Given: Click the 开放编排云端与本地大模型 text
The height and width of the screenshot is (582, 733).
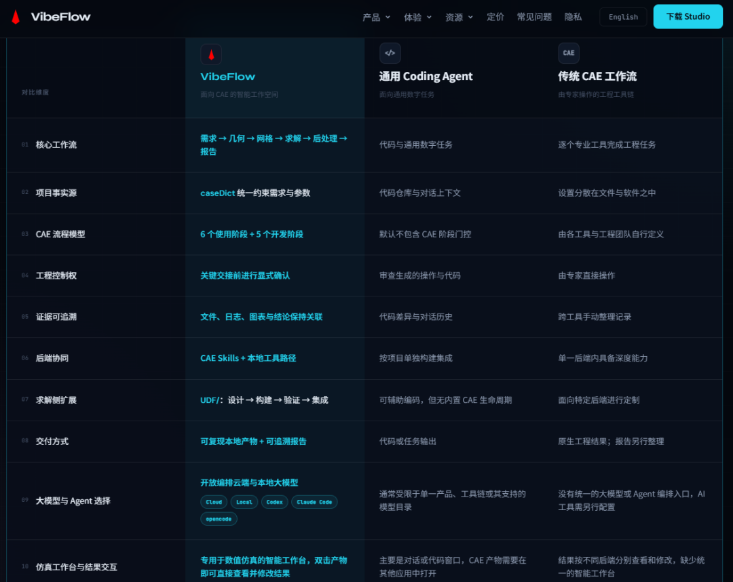Looking at the screenshot, I should click(x=249, y=483).
